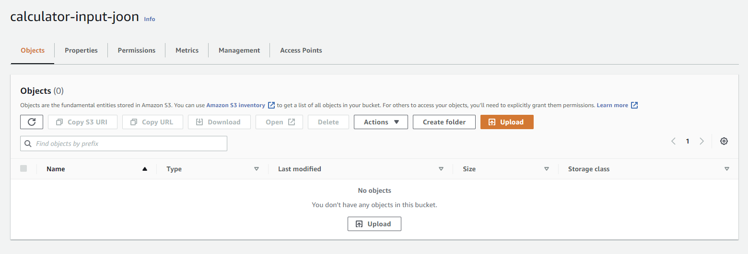Click Upload button under No objects

click(374, 224)
